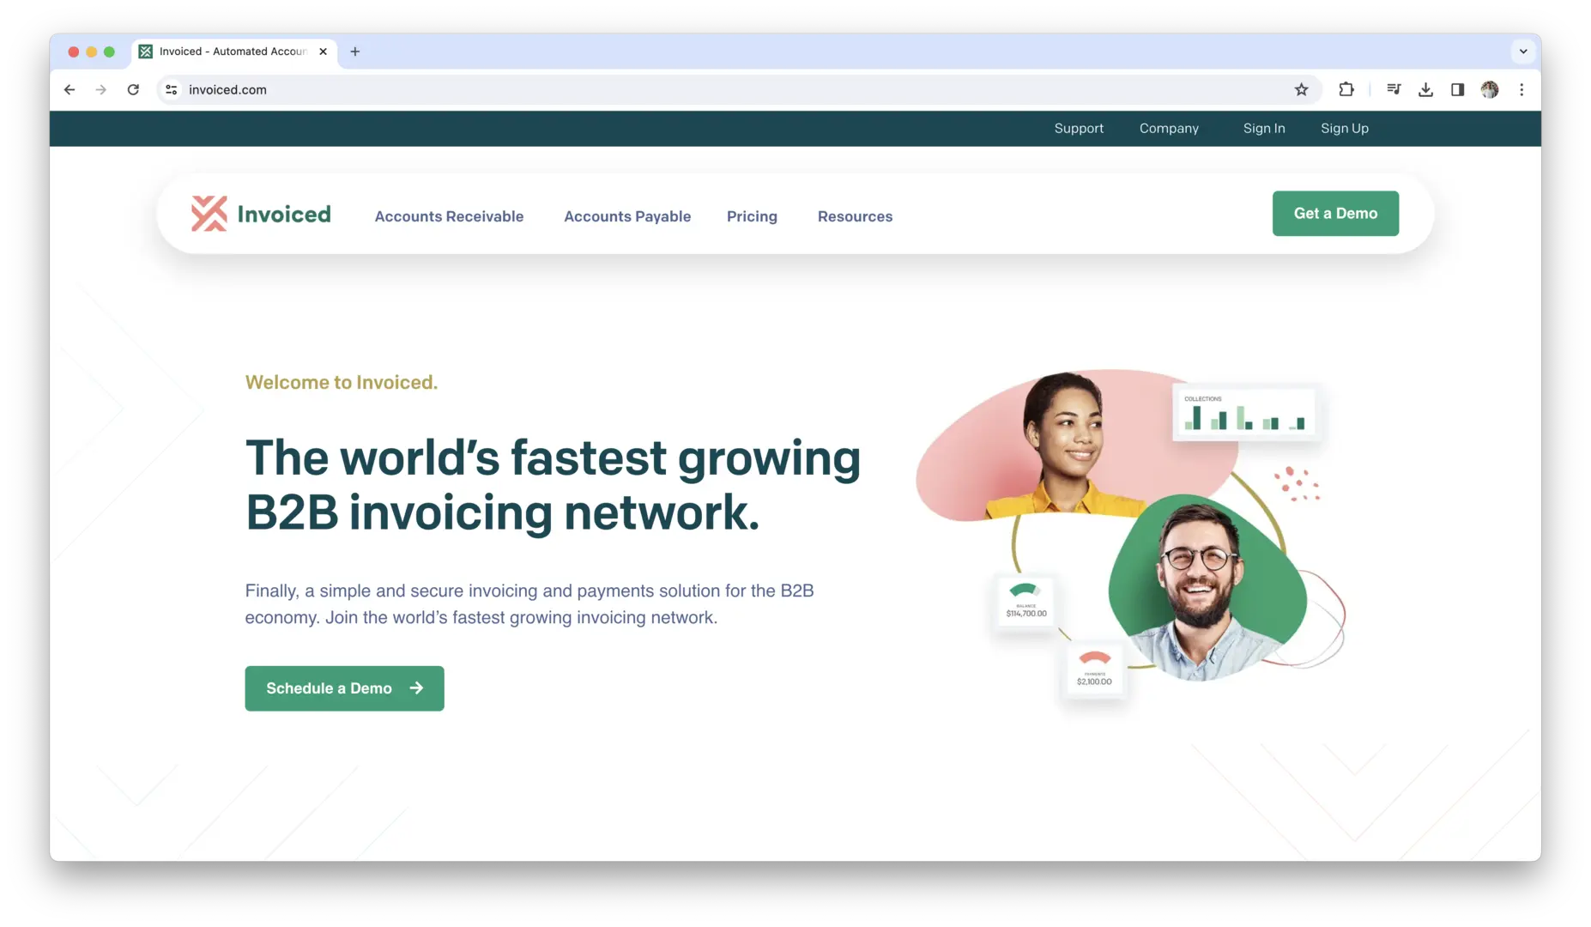The height and width of the screenshot is (927, 1591).
Task: Open the Company menu
Action: pos(1169,128)
